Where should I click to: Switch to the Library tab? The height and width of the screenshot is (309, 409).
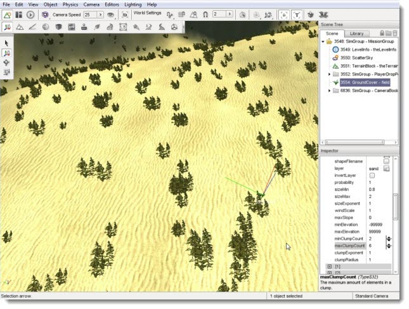pyautogui.click(x=356, y=33)
